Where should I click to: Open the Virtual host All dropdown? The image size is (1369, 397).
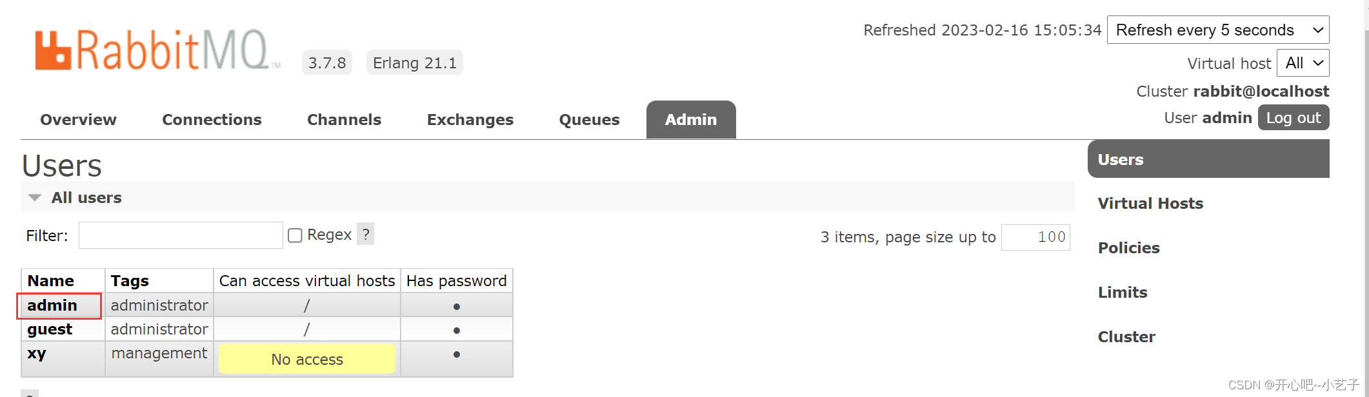1303,63
